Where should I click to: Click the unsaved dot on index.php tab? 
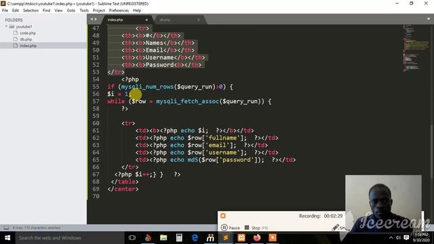click(x=146, y=20)
